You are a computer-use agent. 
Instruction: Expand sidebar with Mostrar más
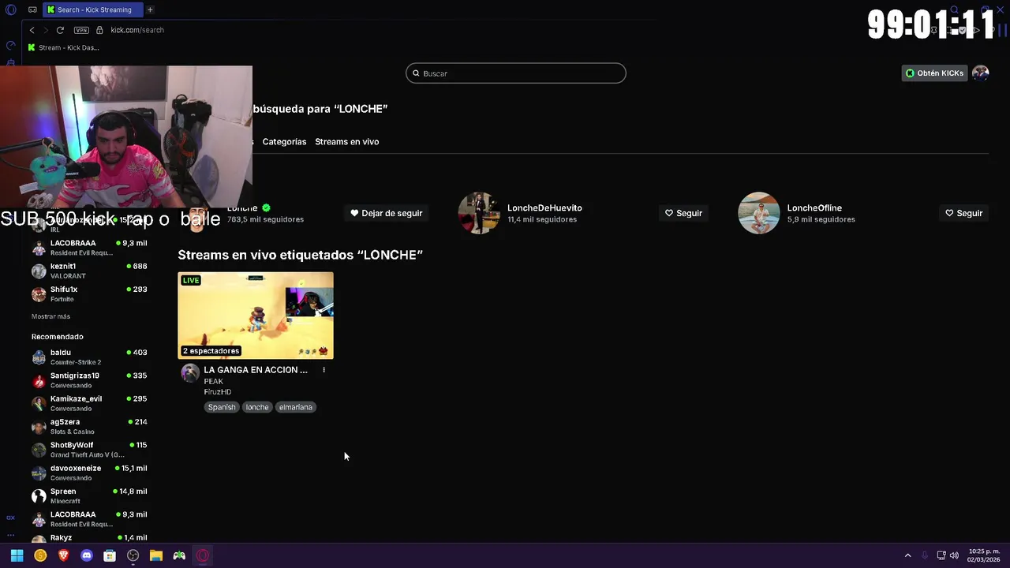pyautogui.click(x=50, y=316)
